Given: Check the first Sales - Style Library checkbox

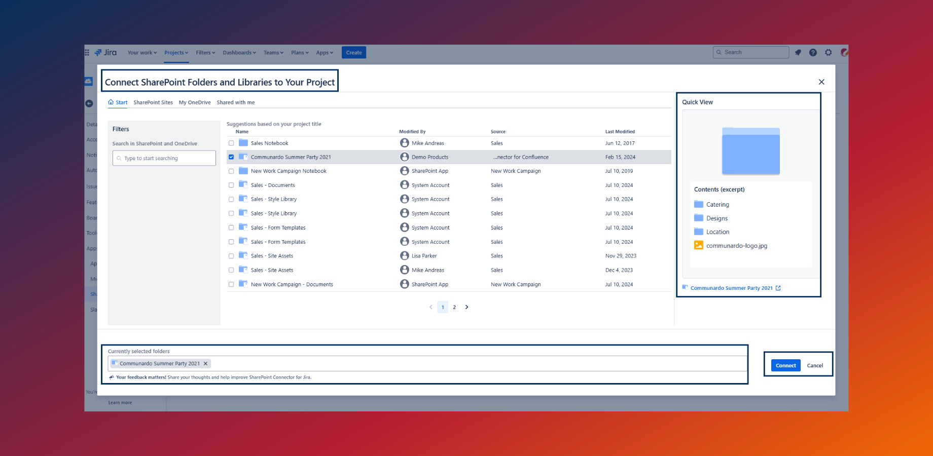Looking at the screenshot, I should [231, 199].
